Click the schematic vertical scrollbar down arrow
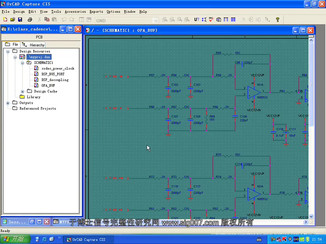Image resolution: width=326 pixels, height=244 pixels. click(x=311, y=217)
